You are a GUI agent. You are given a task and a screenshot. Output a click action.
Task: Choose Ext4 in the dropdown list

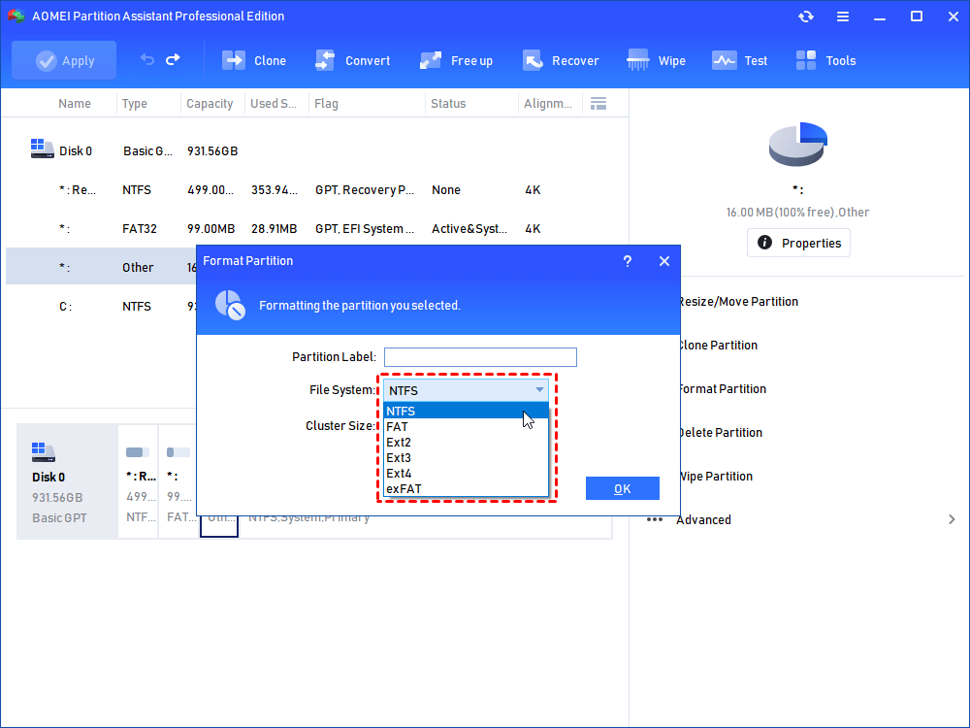[x=399, y=474]
